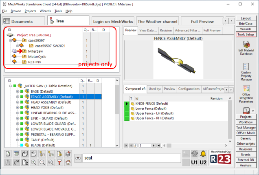This screenshot has width=259, height=175.
Task: Click the tree list structure icon
Action: (42, 154)
